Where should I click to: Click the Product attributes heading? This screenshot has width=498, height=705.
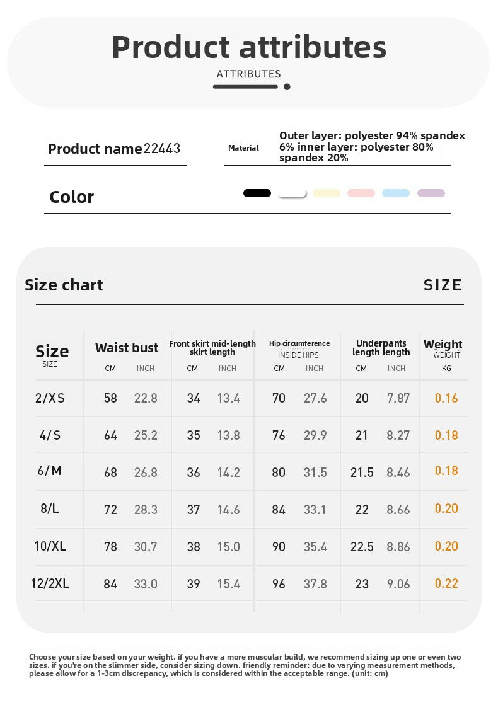click(249, 47)
